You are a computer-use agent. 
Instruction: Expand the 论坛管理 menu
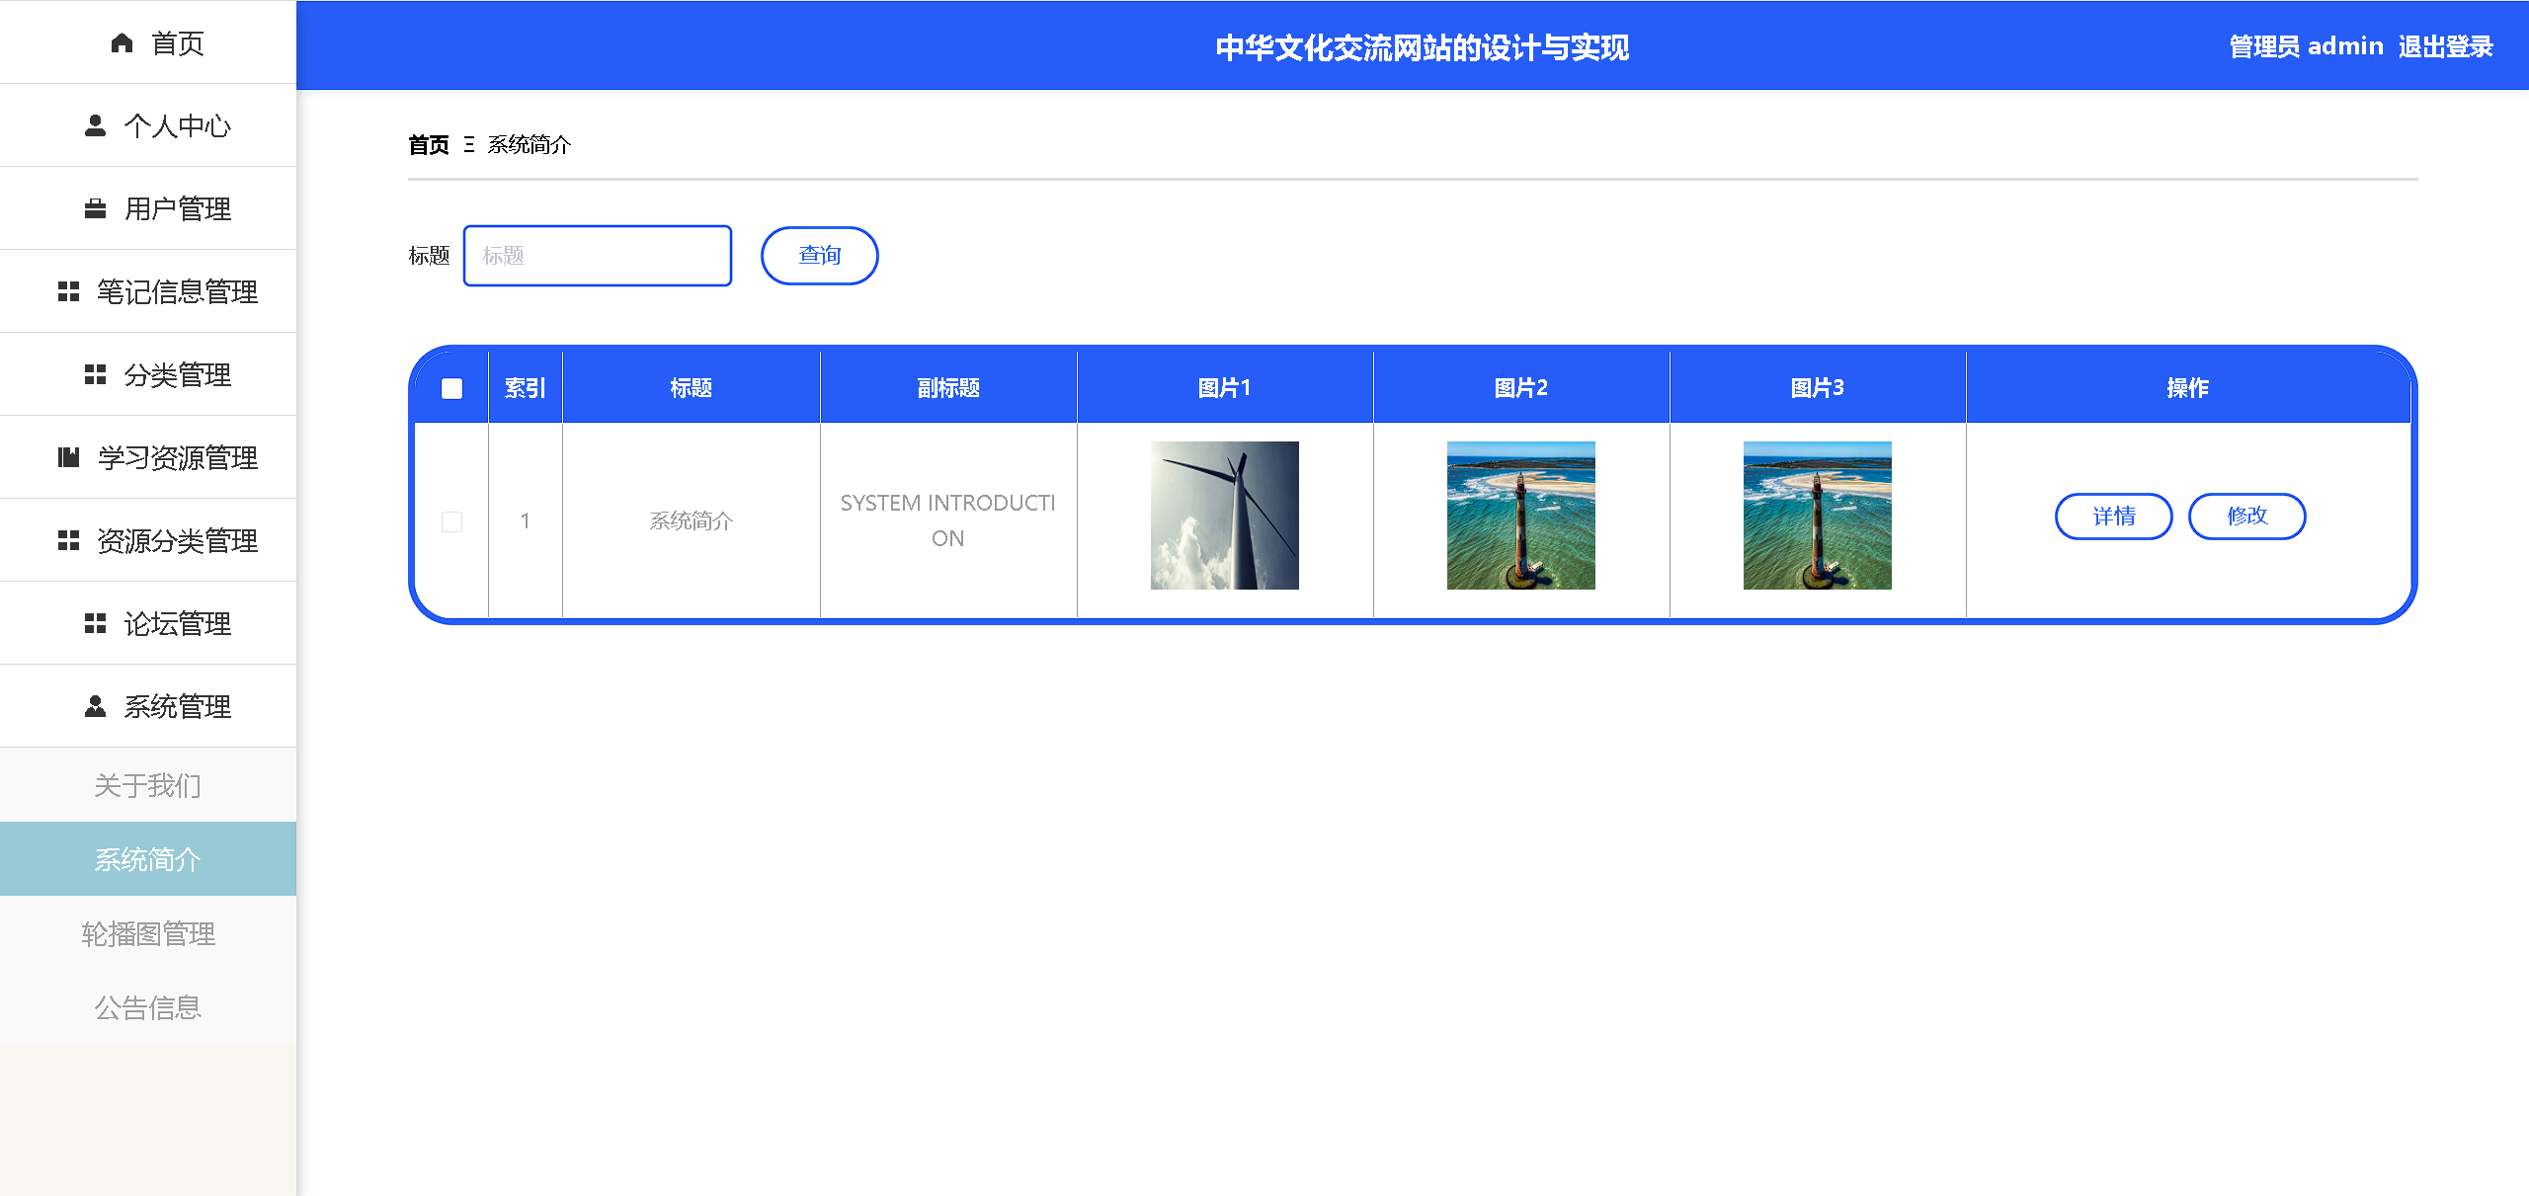tap(177, 623)
